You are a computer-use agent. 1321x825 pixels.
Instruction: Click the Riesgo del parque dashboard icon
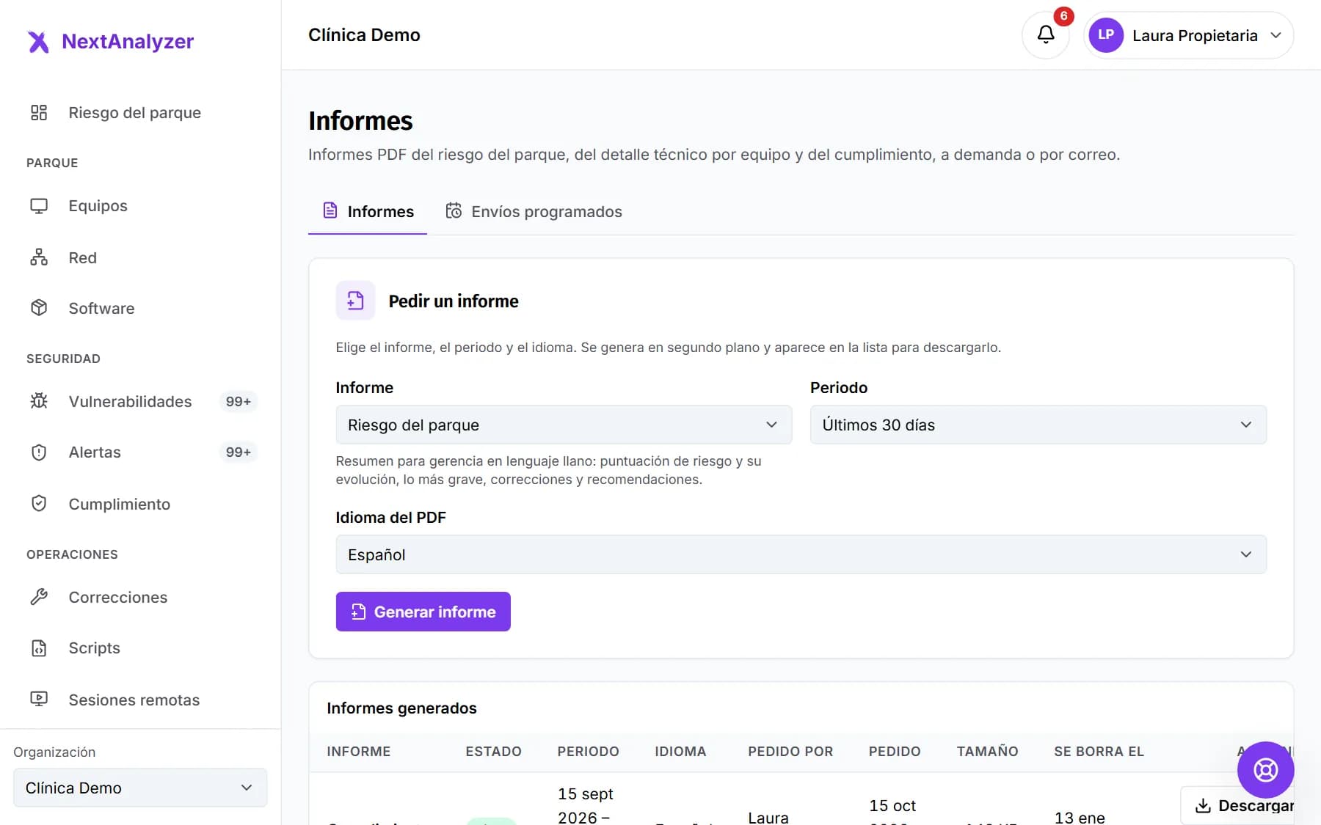[39, 112]
